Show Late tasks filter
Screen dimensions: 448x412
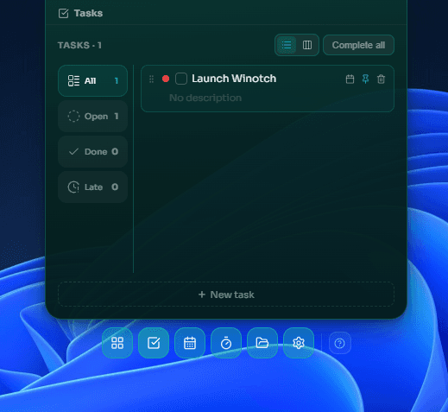[92, 187]
